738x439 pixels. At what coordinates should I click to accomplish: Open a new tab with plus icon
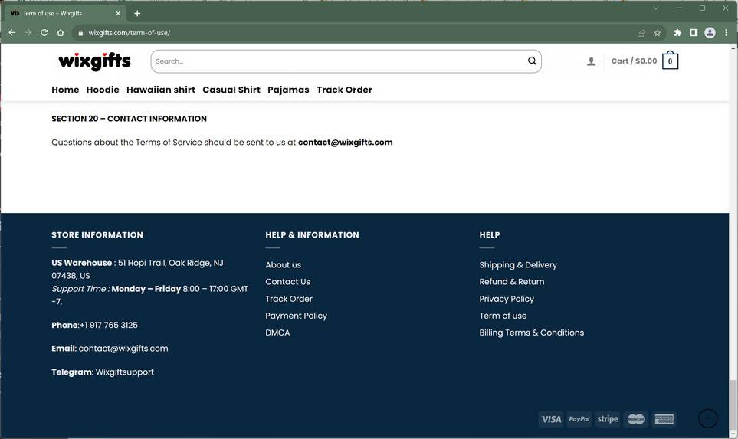[137, 13]
